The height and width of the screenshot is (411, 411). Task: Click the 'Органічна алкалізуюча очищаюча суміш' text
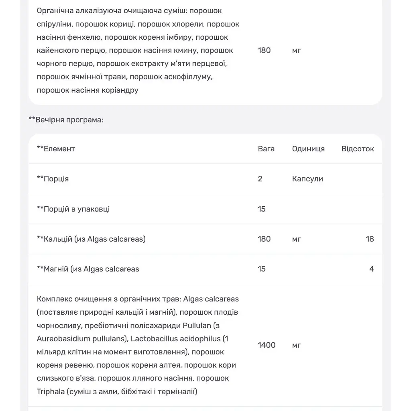(x=112, y=11)
